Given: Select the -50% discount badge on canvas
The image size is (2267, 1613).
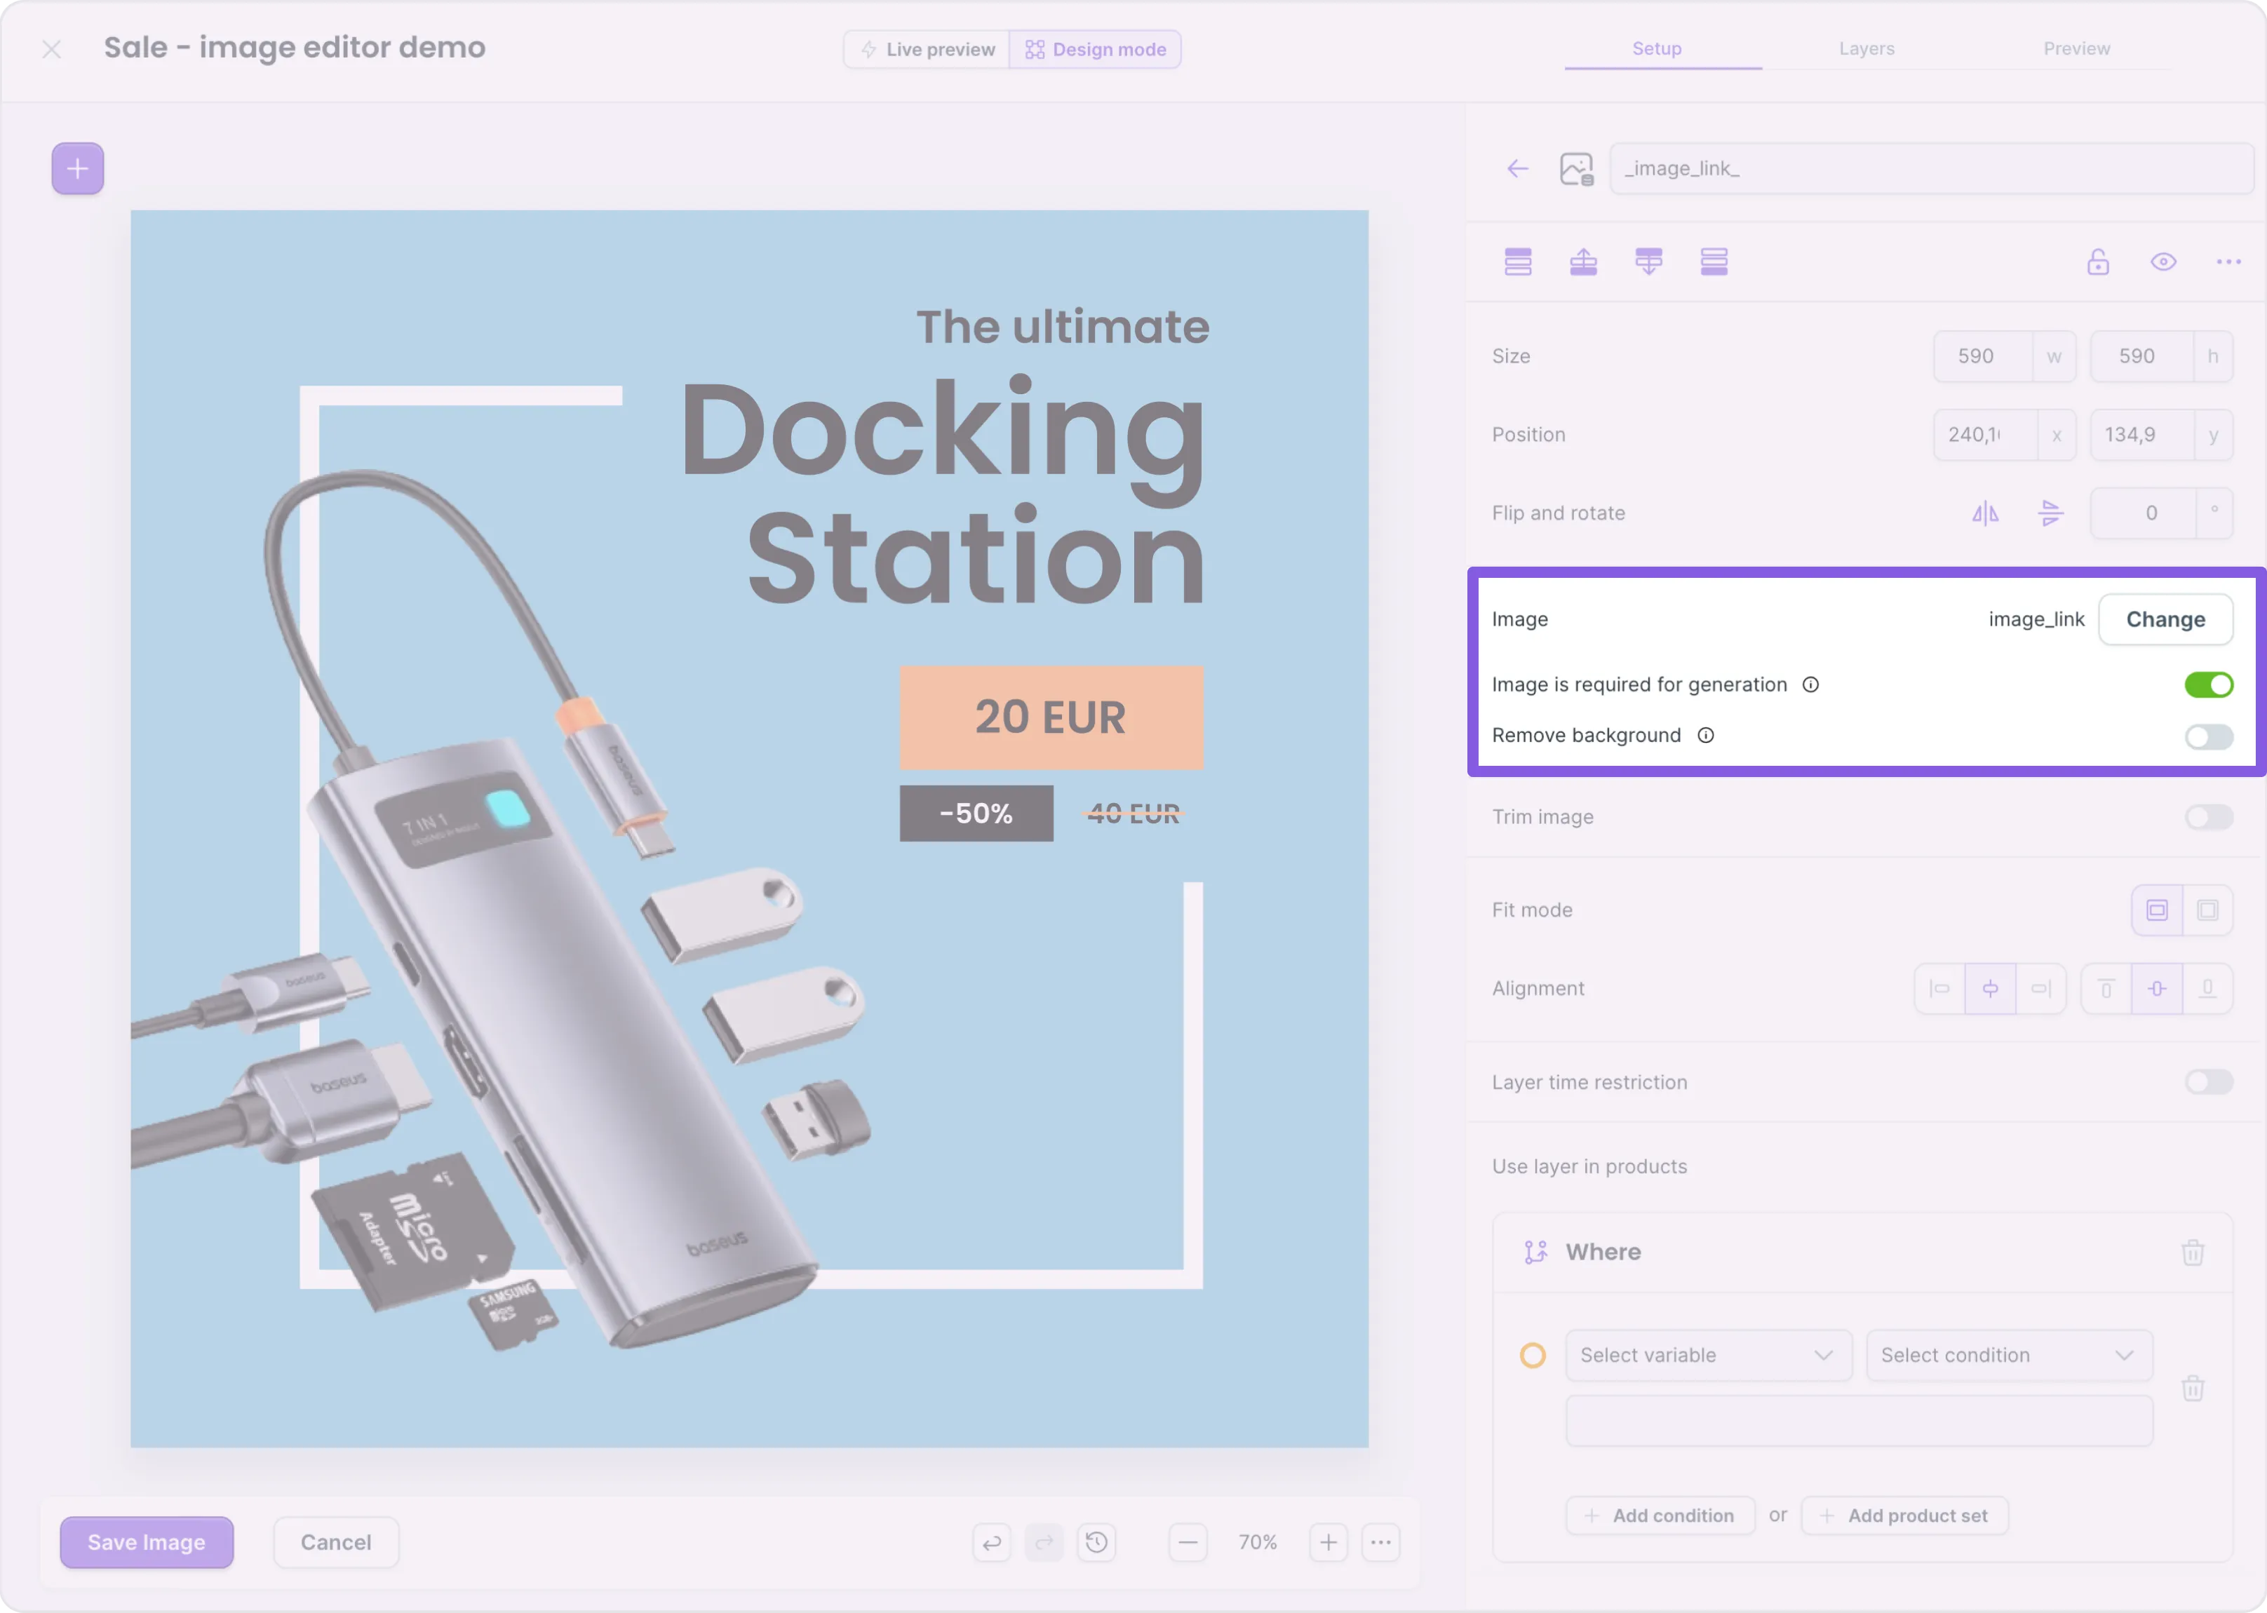Looking at the screenshot, I should click(976, 814).
